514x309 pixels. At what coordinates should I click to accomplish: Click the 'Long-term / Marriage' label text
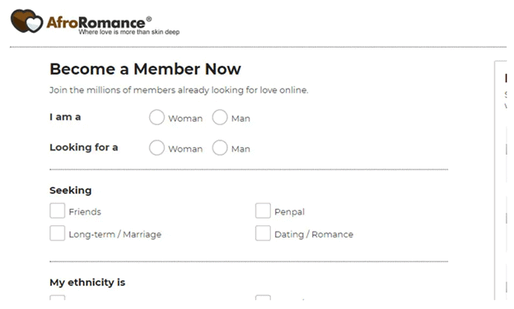click(115, 234)
